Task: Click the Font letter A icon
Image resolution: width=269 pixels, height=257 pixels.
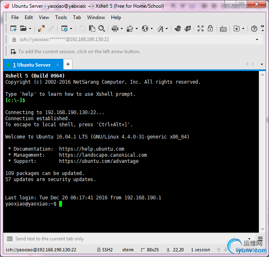Action: (160, 28)
